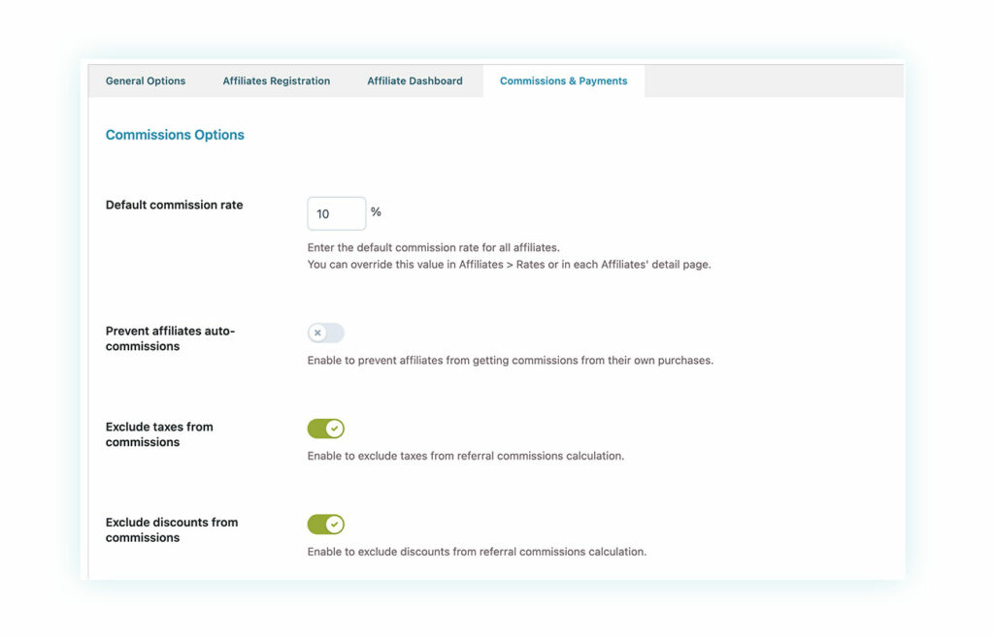Click the Commissions Options heading
Screen dimensions: 994x638
[175, 135]
